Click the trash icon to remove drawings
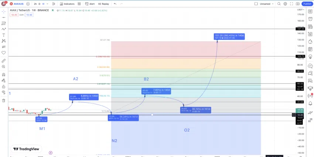314x157 pixels. (x=4, y=100)
